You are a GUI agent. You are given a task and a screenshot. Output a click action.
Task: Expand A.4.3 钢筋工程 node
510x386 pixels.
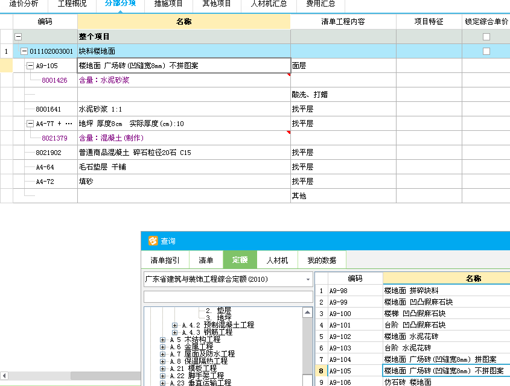tap(174, 332)
